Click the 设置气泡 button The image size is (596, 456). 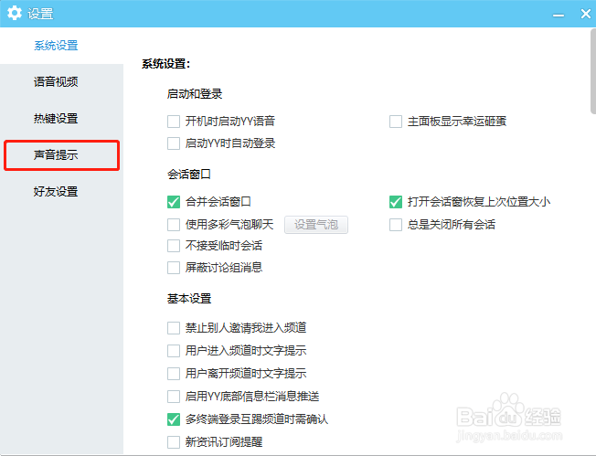316,225
